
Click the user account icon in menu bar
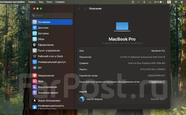[x=182, y=2]
